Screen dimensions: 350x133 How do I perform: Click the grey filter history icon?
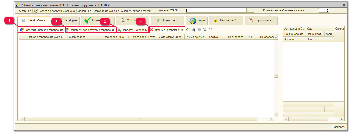(199, 30)
